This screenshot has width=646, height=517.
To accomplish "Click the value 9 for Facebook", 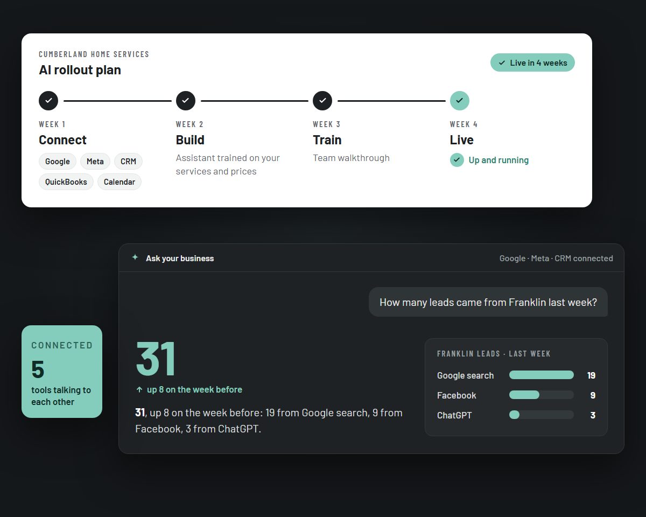I will [x=593, y=395].
